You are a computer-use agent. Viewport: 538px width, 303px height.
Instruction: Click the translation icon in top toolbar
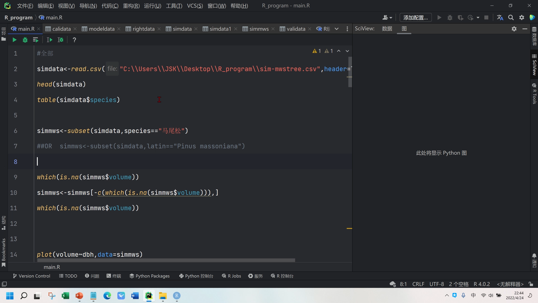tap(500, 17)
